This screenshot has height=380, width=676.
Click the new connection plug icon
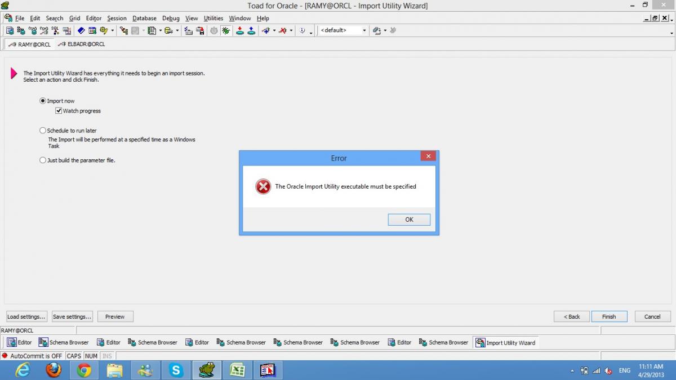[266, 30]
